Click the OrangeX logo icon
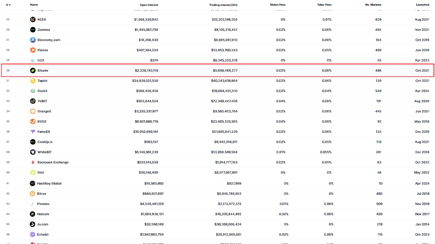The width and height of the screenshot is (435, 244). [x=33, y=111]
